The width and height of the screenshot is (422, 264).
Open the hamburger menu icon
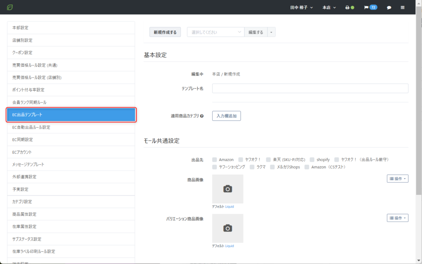[x=403, y=7]
